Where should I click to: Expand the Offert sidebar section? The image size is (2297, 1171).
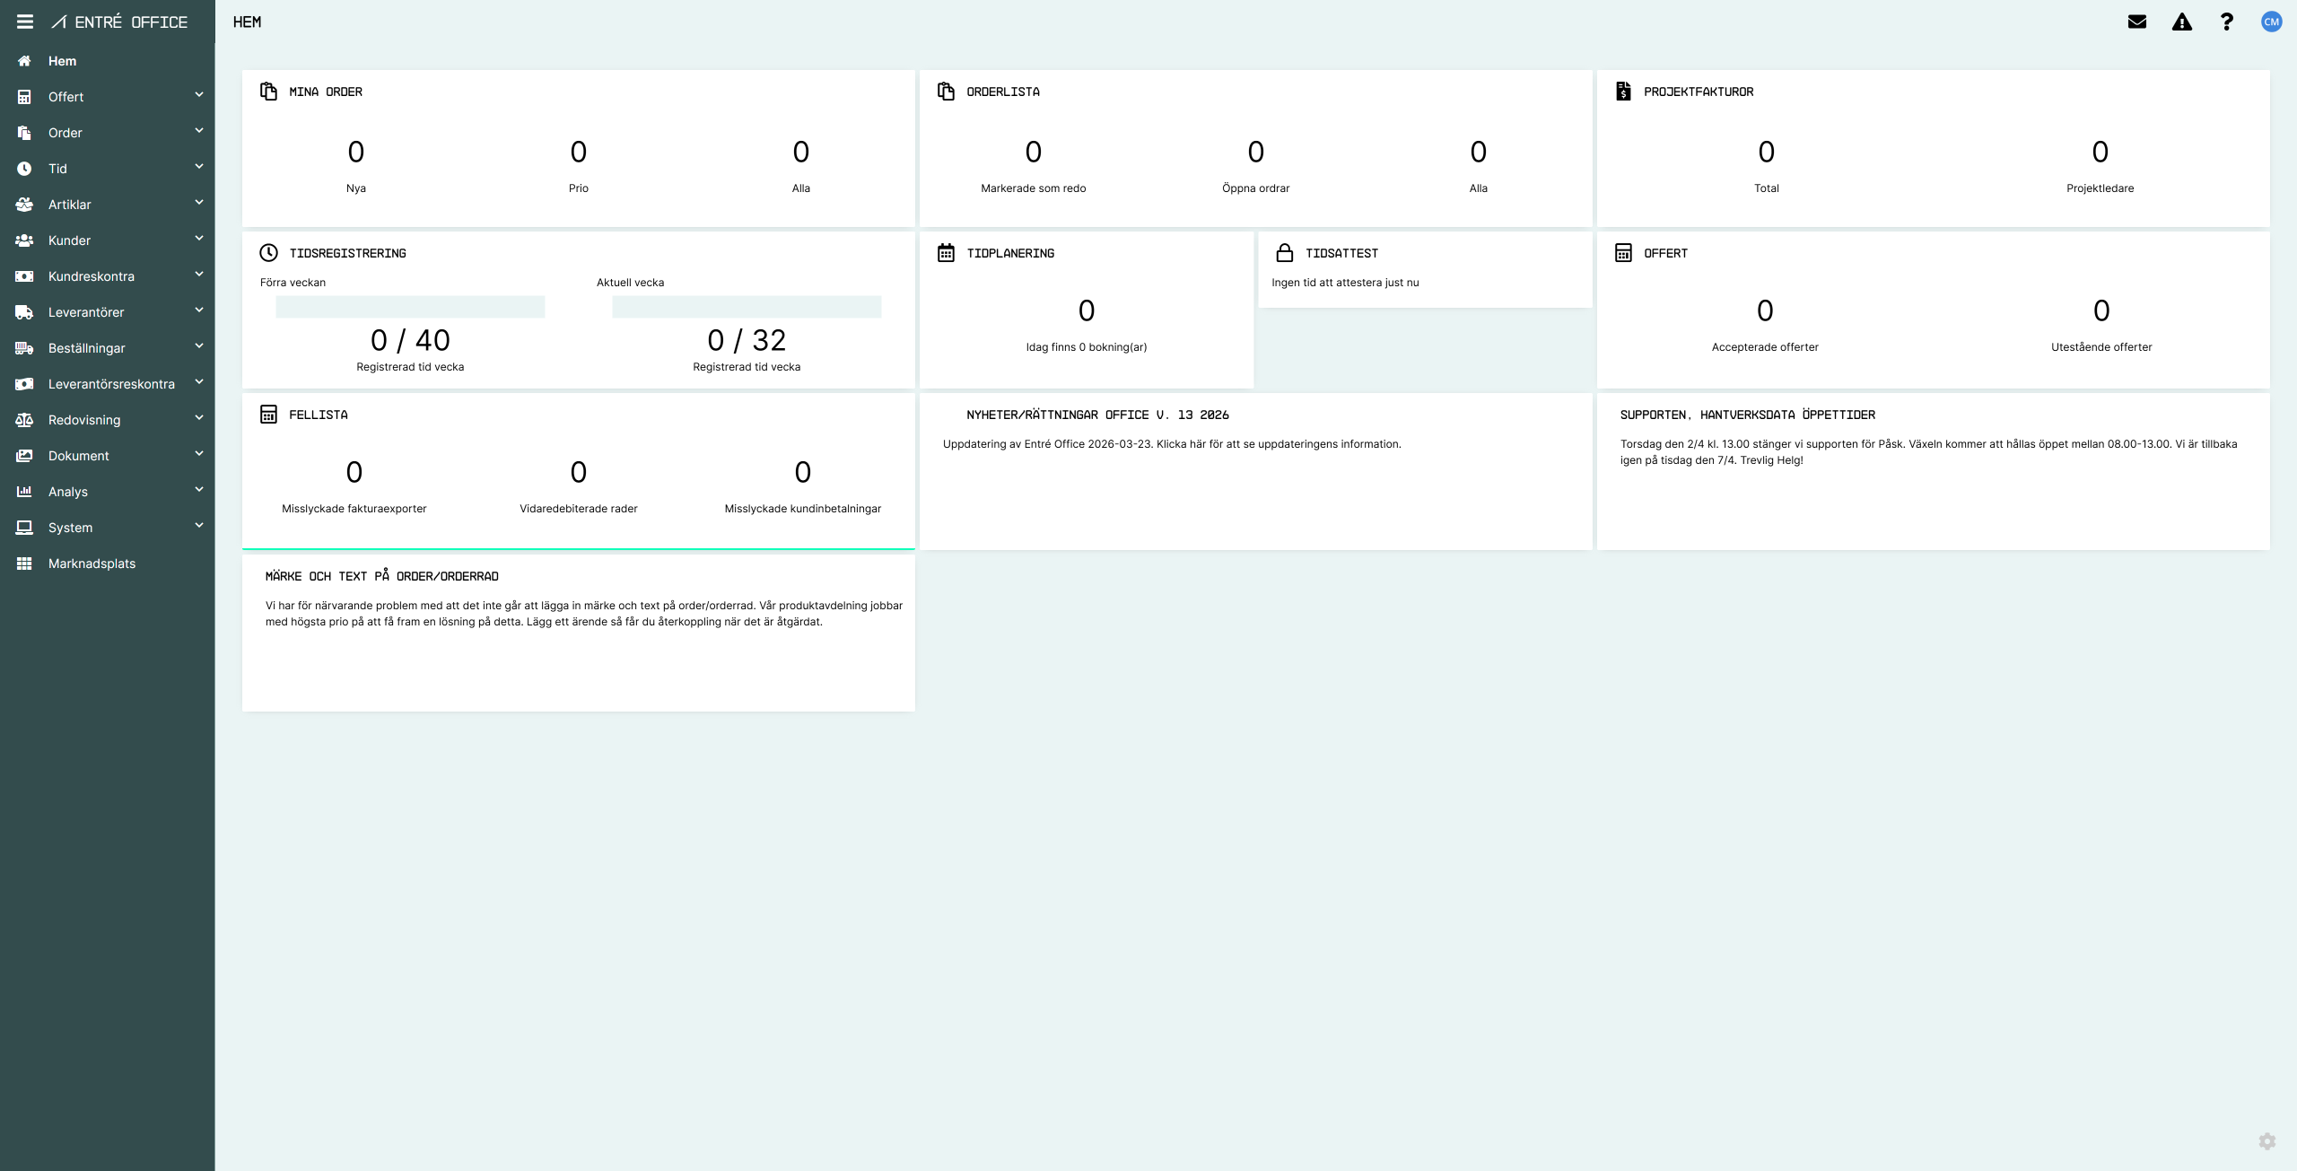tap(108, 96)
